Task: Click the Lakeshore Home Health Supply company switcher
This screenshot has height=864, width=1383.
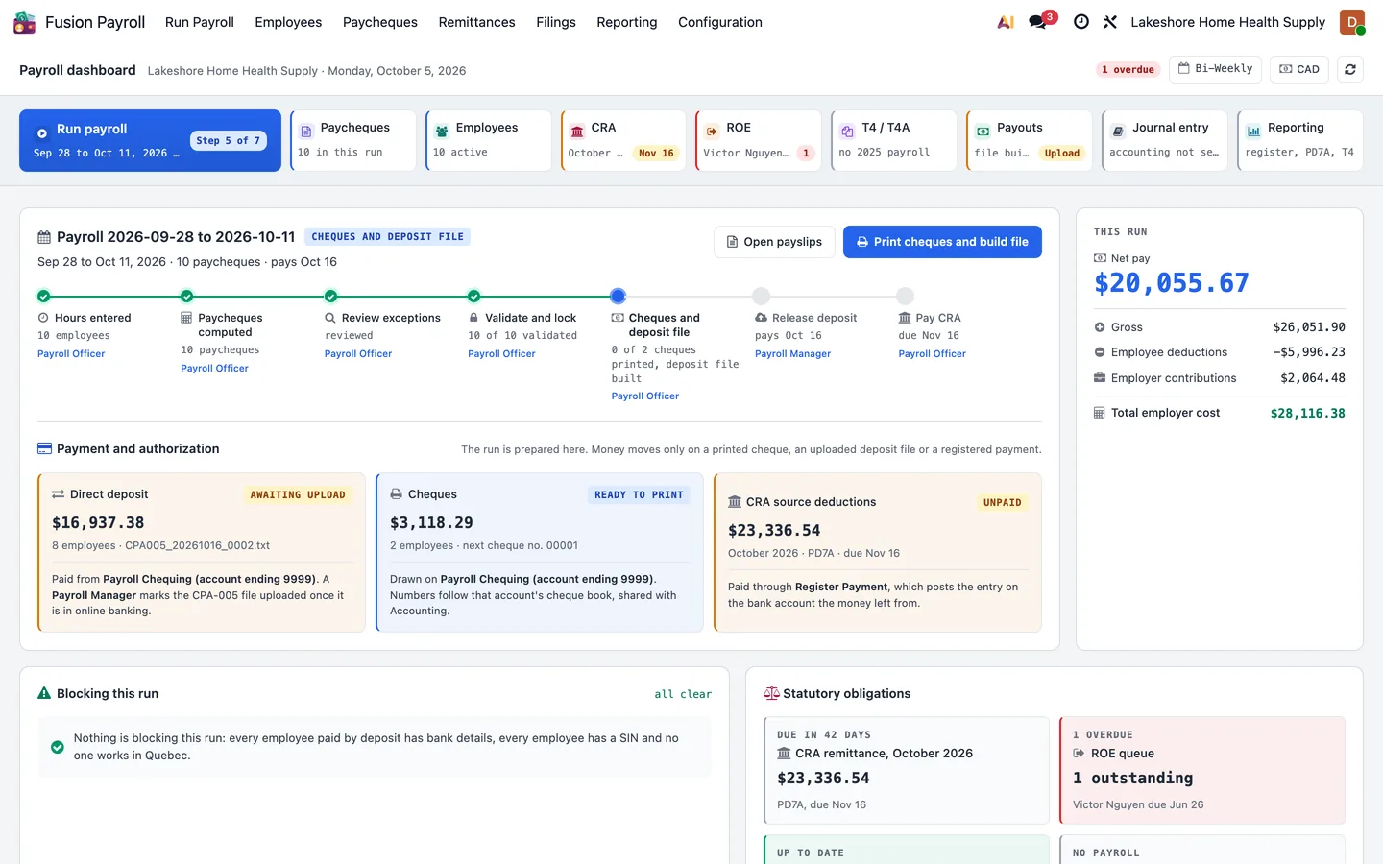Action: pos(1228,22)
